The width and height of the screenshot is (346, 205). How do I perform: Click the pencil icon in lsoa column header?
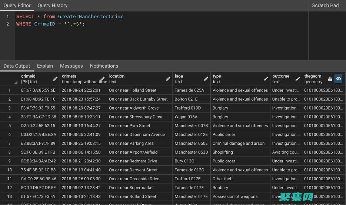click(x=206, y=79)
